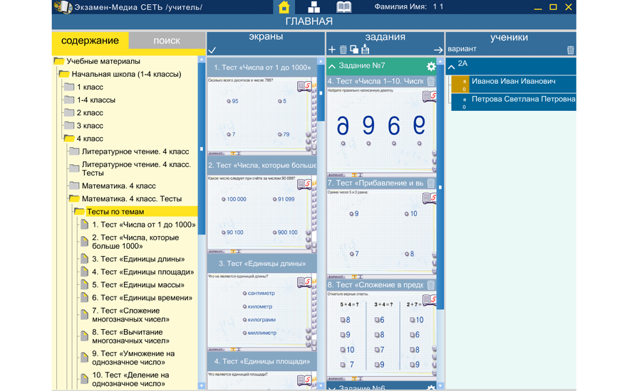Duplicate task with the copy icon
627x391 pixels.
(x=354, y=50)
